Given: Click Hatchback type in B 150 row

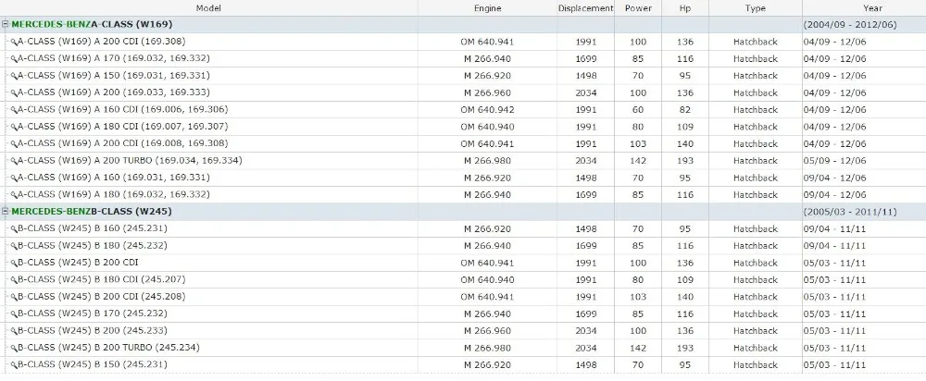Looking at the screenshot, I should (756, 365).
